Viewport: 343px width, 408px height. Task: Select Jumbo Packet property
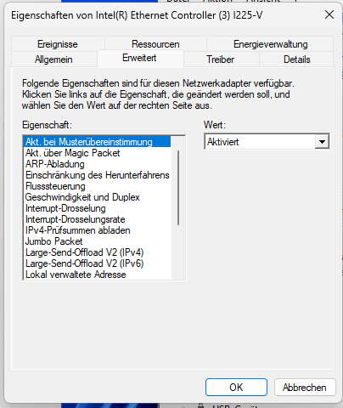pos(98,241)
